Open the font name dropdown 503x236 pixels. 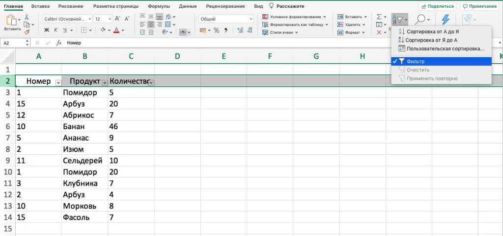89,19
